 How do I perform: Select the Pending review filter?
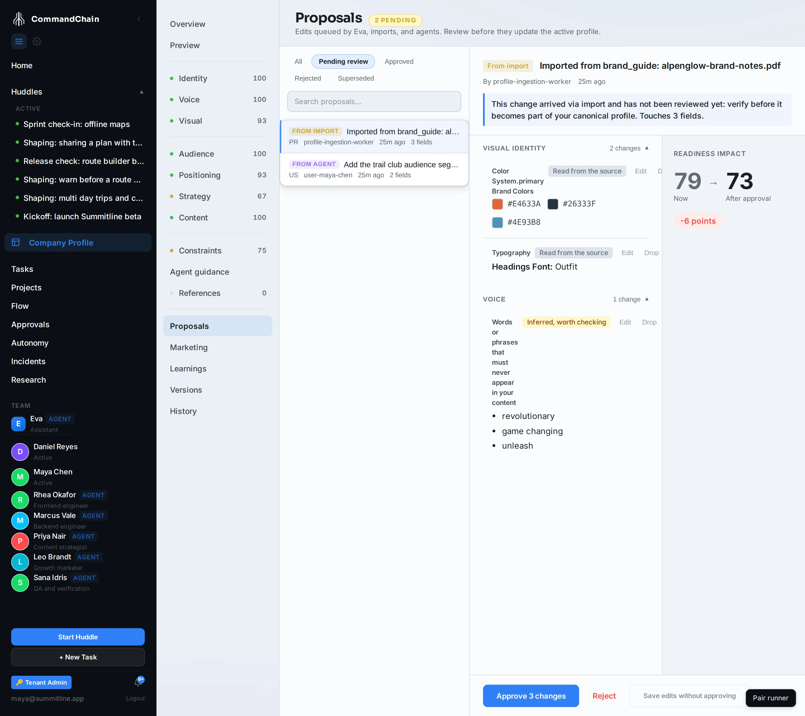(x=343, y=62)
